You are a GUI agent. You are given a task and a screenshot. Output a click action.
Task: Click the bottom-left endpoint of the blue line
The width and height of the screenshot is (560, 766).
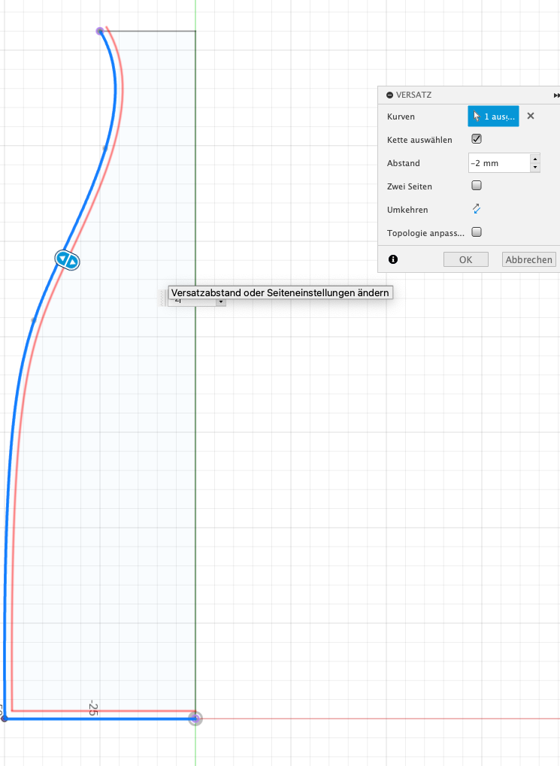(5, 719)
